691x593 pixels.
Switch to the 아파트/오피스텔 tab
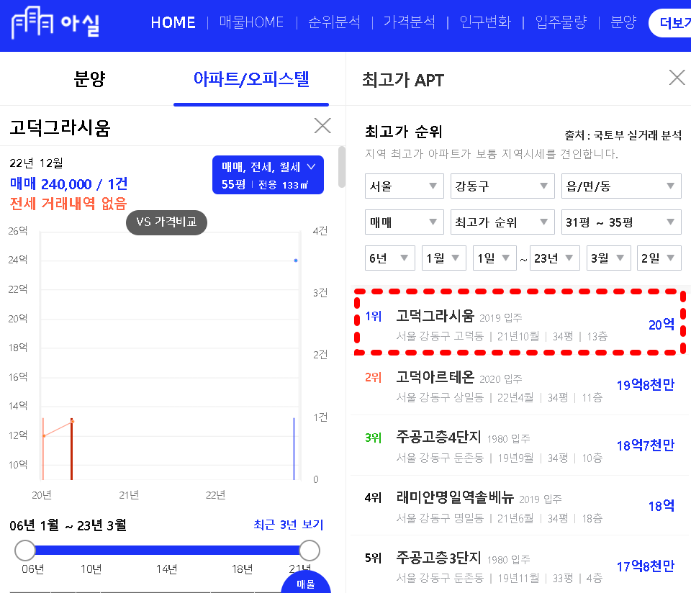(251, 79)
